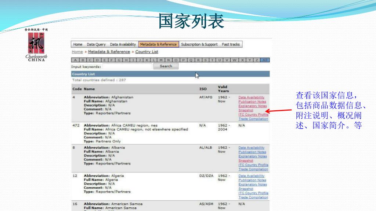
Task: Open Subscription & Support menu
Action: [x=199, y=44]
